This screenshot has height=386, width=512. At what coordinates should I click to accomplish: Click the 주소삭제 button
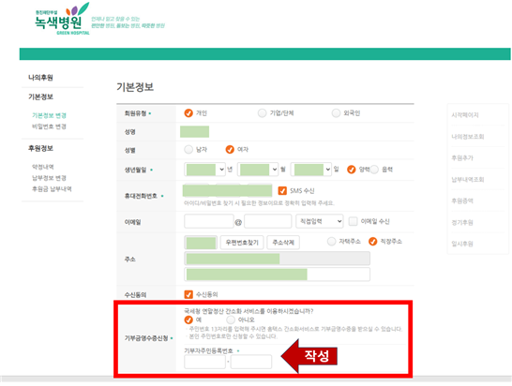point(283,243)
